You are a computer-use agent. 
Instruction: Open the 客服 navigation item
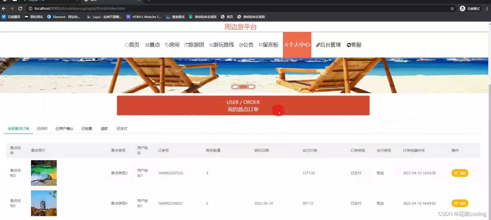[354, 45]
